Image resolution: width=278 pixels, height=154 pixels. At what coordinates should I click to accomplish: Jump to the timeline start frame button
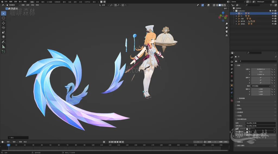pyautogui.click(x=110, y=142)
